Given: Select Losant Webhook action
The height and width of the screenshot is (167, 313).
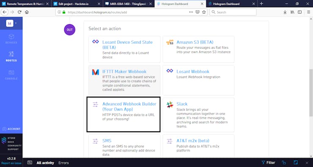Looking at the screenshot, I should point(198,80).
